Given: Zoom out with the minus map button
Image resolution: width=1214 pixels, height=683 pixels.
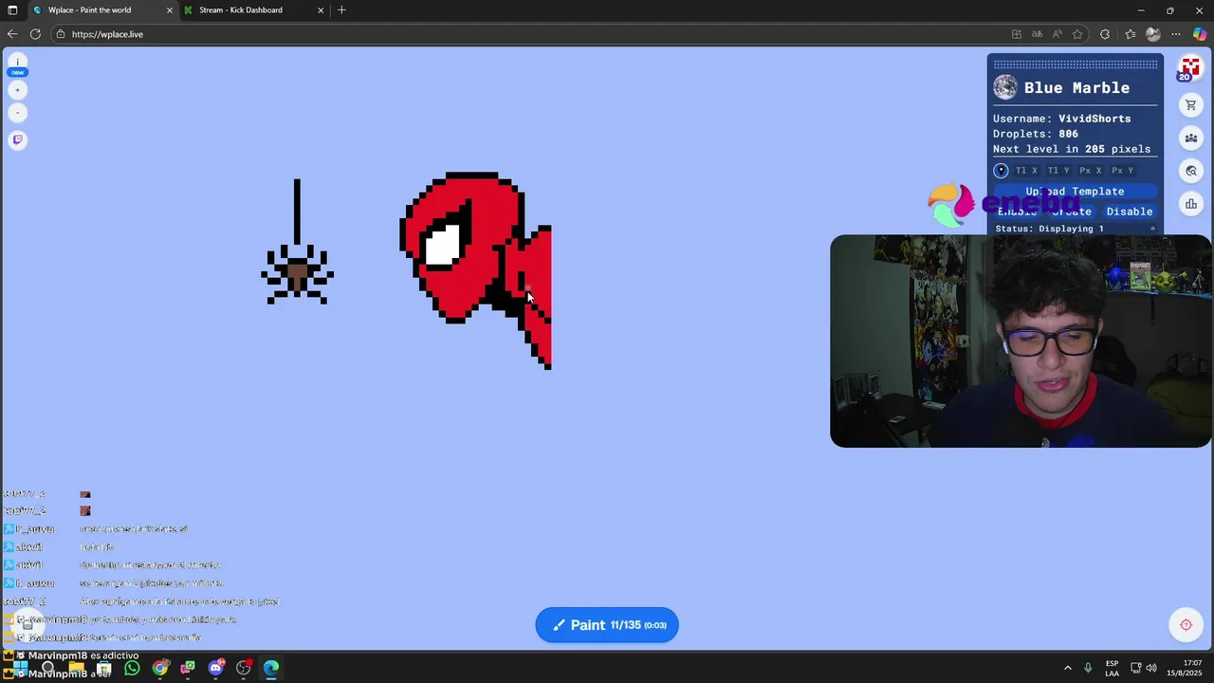Looking at the screenshot, I should 17,113.
